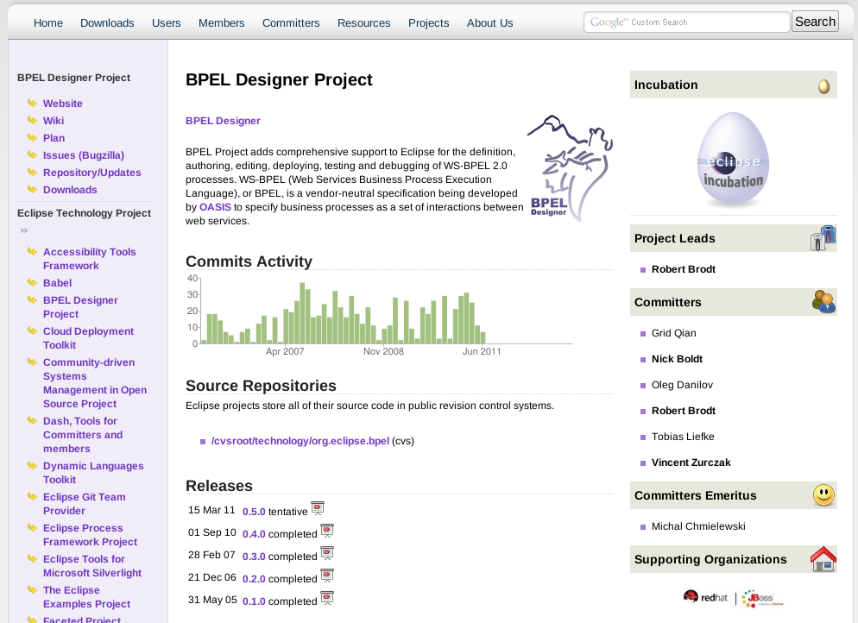Open the Members navigation item
The width and height of the screenshot is (858, 623).
point(222,23)
